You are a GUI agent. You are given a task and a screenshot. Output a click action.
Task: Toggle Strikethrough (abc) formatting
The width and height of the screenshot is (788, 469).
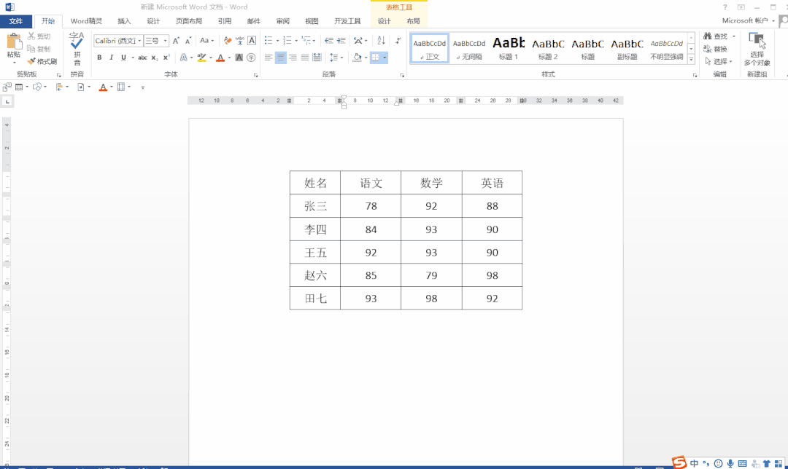click(142, 58)
